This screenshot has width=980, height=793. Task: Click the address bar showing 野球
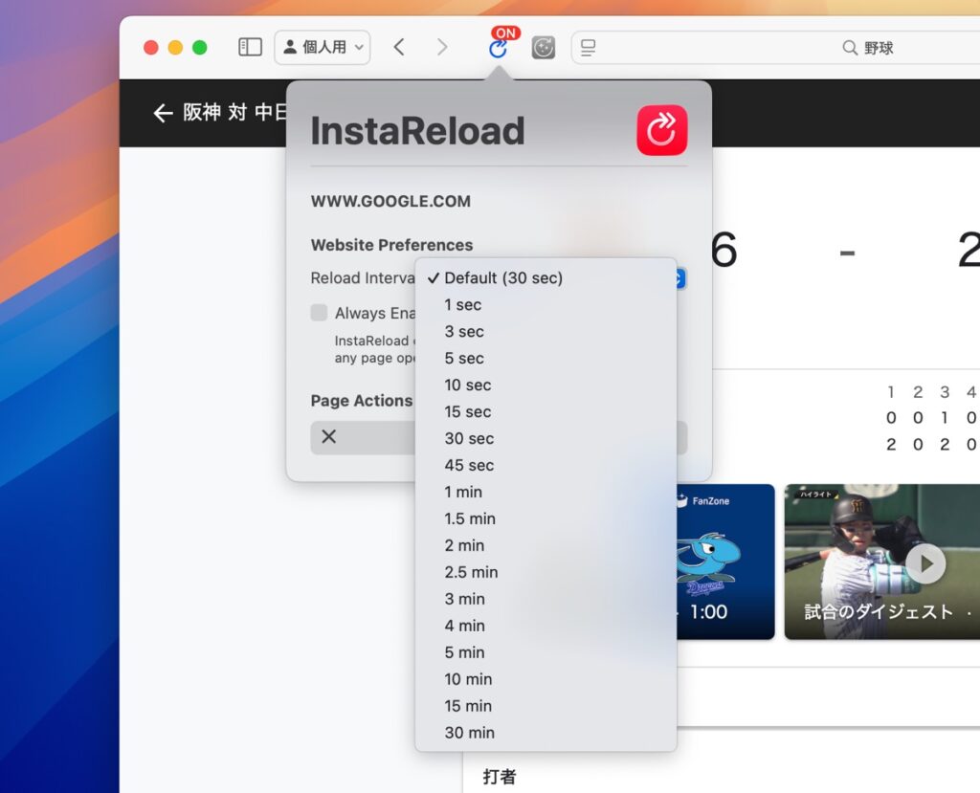tap(775, 48)
